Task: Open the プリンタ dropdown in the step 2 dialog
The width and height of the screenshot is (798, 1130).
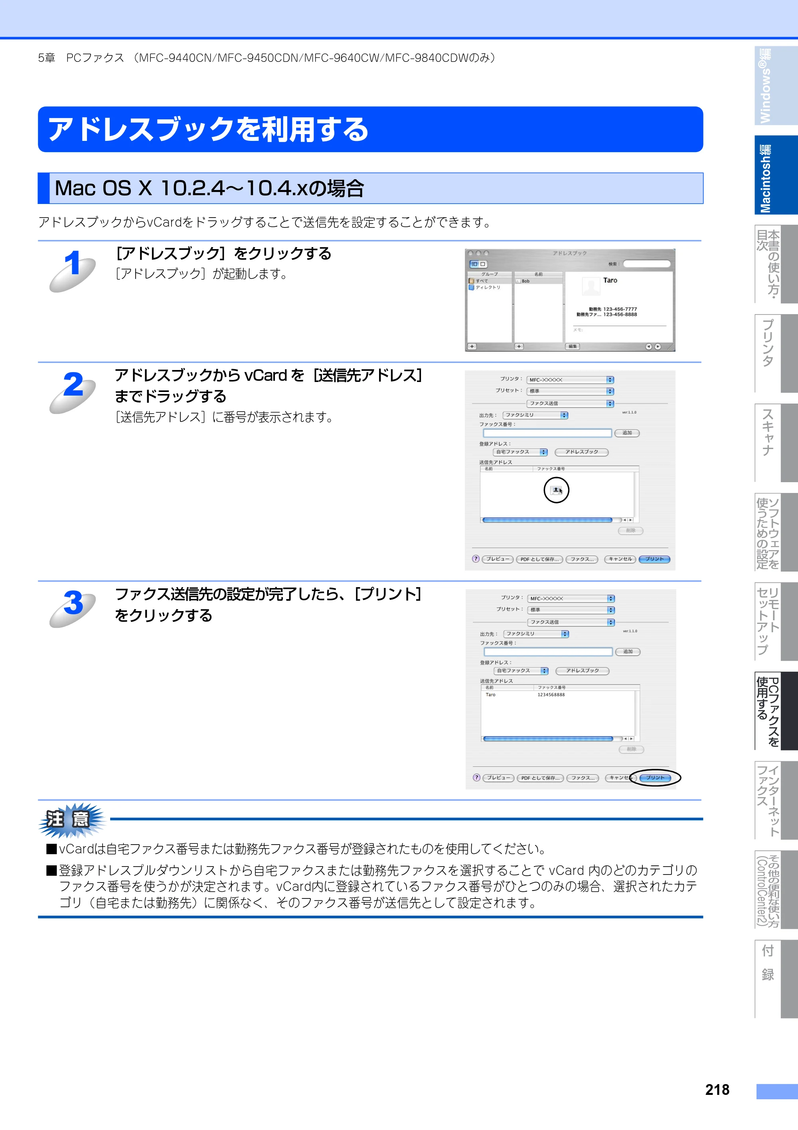Action: coord(570,380)
